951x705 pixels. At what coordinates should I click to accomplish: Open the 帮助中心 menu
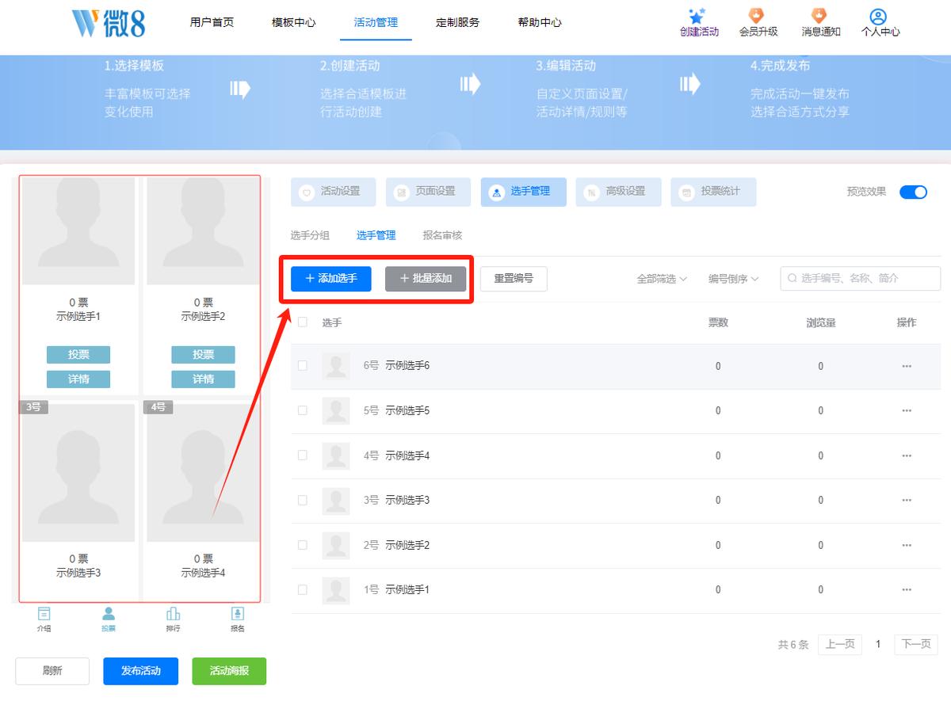pyautogui.click(x=540, y=22)
